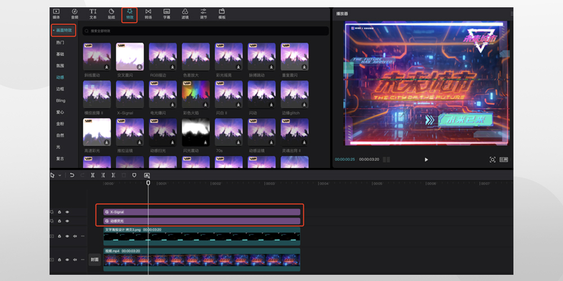563x281 pixels.
Task: Trim clip left of playhead
Action: [103, 175]
